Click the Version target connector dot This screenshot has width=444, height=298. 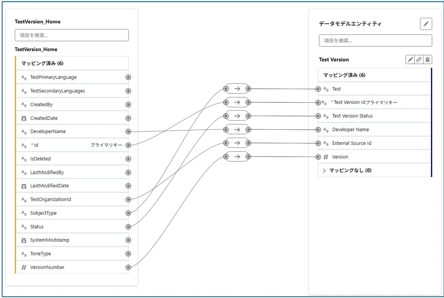(x=318, y=157)
